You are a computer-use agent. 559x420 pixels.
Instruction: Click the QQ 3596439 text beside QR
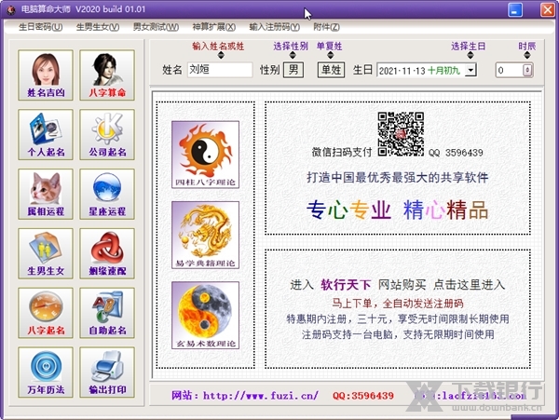456,153
